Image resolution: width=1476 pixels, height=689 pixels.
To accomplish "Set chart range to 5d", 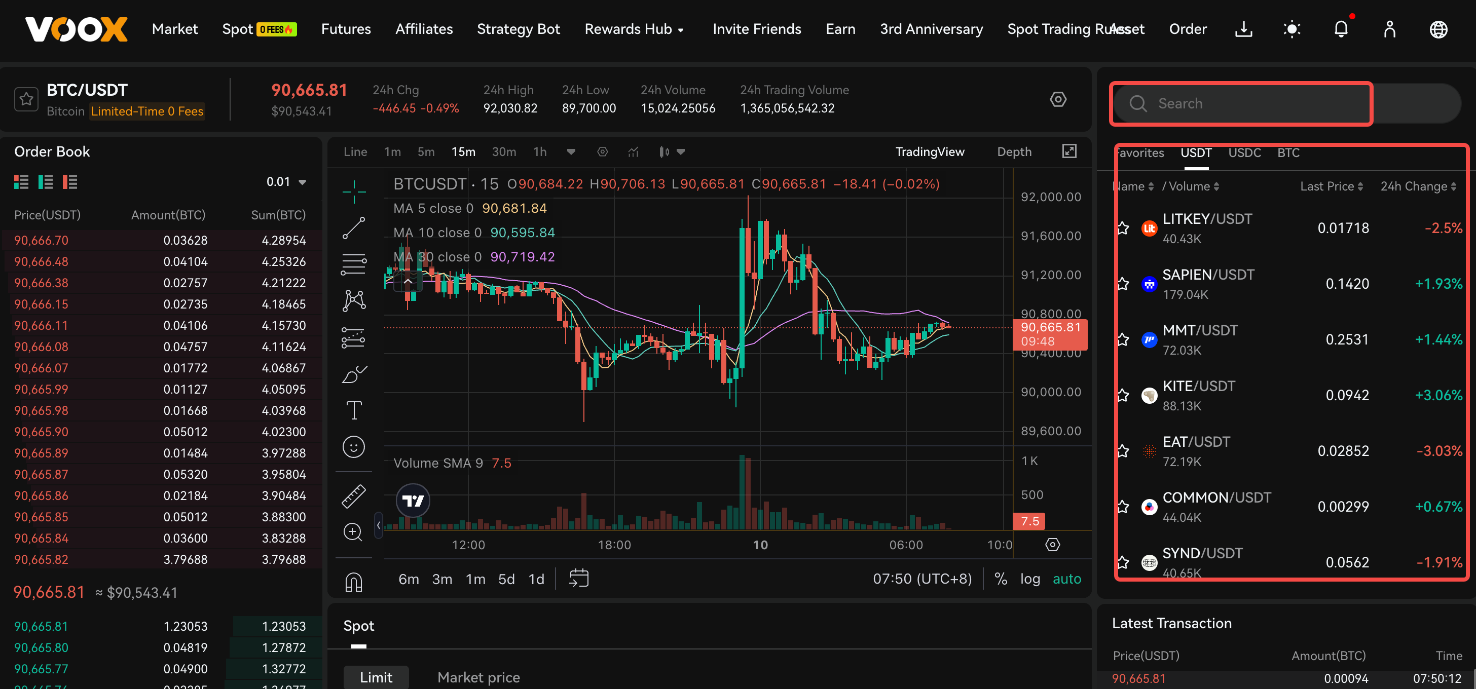I will click(x=506, y=579).
